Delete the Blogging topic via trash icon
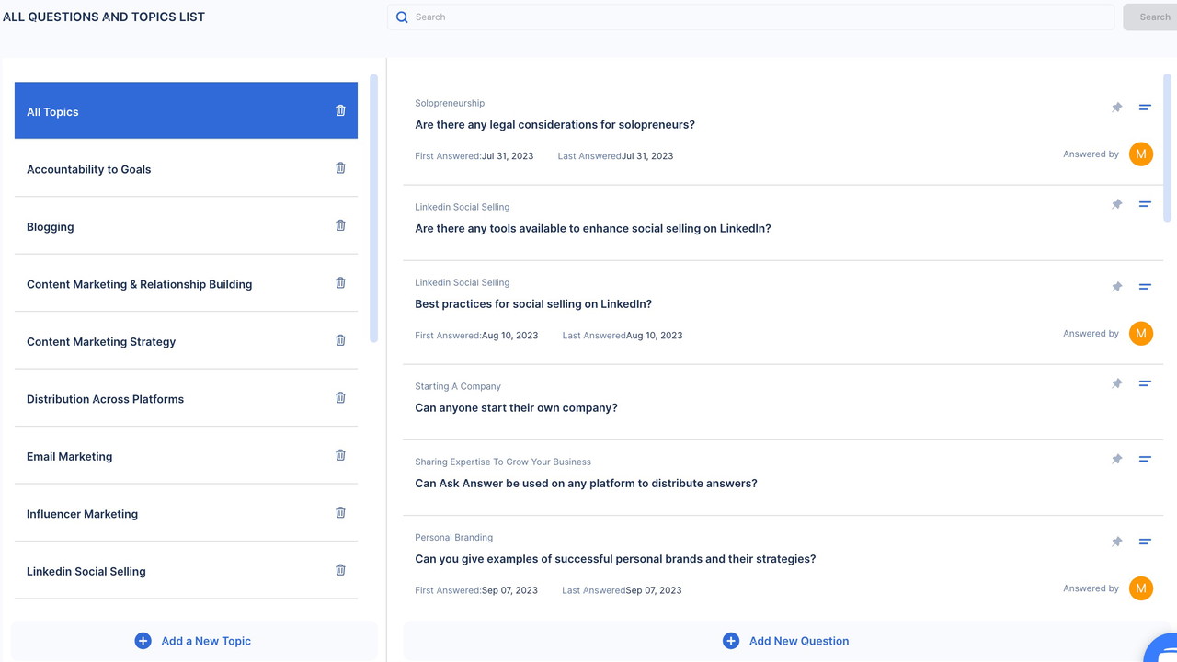The width and height of the screenshot is (1177, 662). click(340, 225)
